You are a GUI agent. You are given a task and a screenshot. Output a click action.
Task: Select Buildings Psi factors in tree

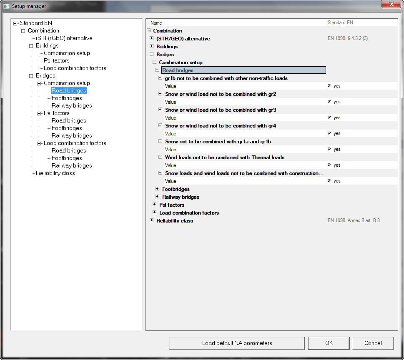click(56, 60)
